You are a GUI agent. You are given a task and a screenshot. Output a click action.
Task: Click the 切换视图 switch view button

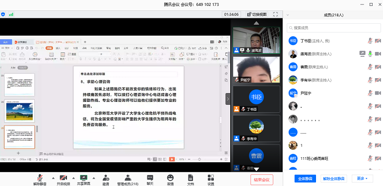click(256, 14)
